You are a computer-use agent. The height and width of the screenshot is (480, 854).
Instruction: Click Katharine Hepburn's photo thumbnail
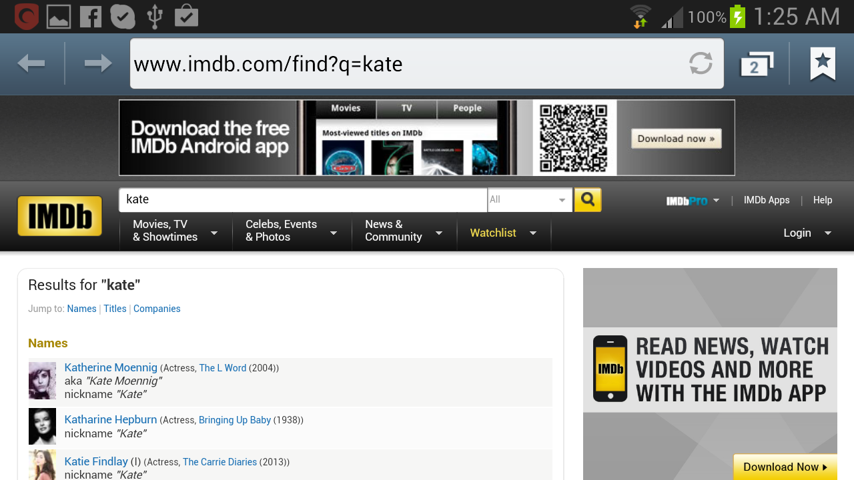pyautogui.click(x=42, y=426)
